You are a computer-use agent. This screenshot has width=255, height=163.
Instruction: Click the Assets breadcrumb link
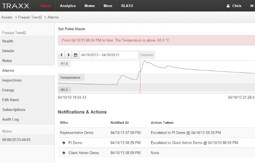click(7, 17)
